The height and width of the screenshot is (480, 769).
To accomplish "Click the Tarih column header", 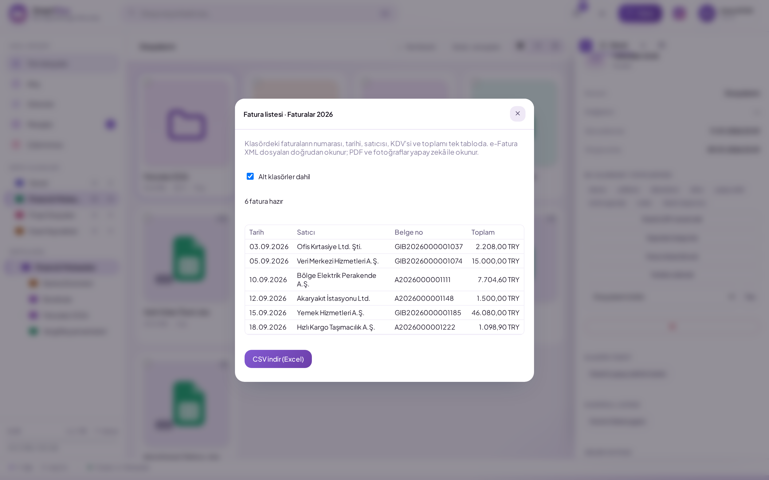I will pos(256,232).
